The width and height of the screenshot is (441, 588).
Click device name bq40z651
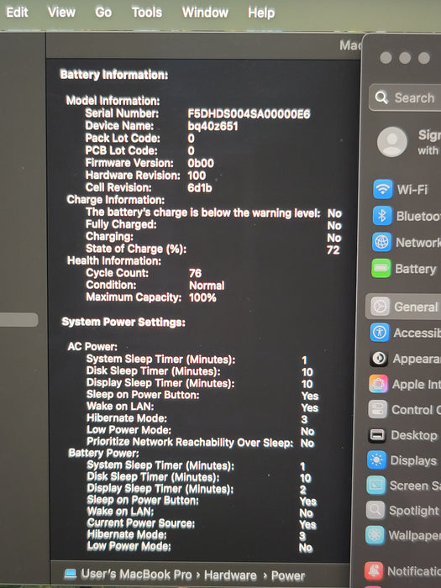tap(213, 126)
